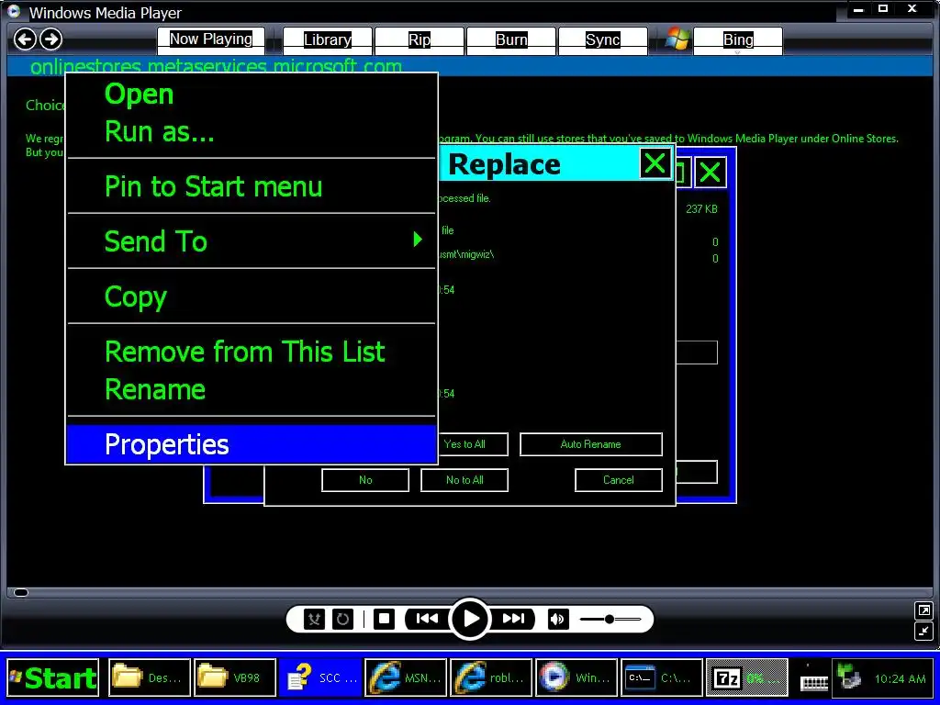Screen dimensions: 940x705
Task: Select Remove from This List
Action: pyautogui.click(x=252, y=352)
